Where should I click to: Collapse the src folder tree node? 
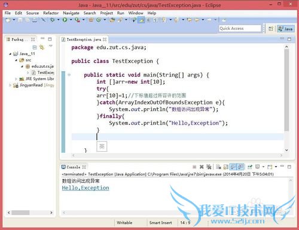click(x=16, y=60)
